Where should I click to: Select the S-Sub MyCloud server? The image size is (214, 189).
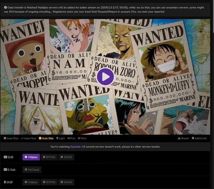pos(32,170)
